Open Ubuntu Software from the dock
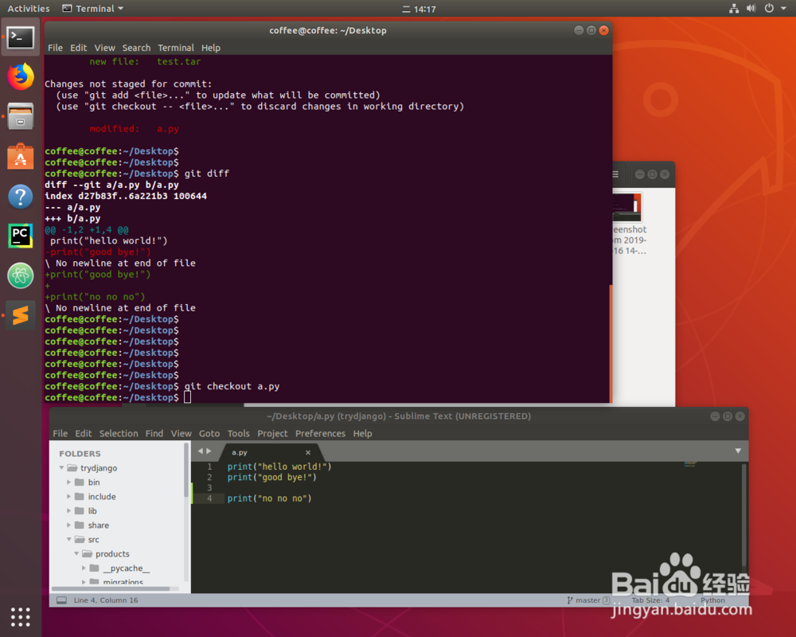 pos(21,156)
